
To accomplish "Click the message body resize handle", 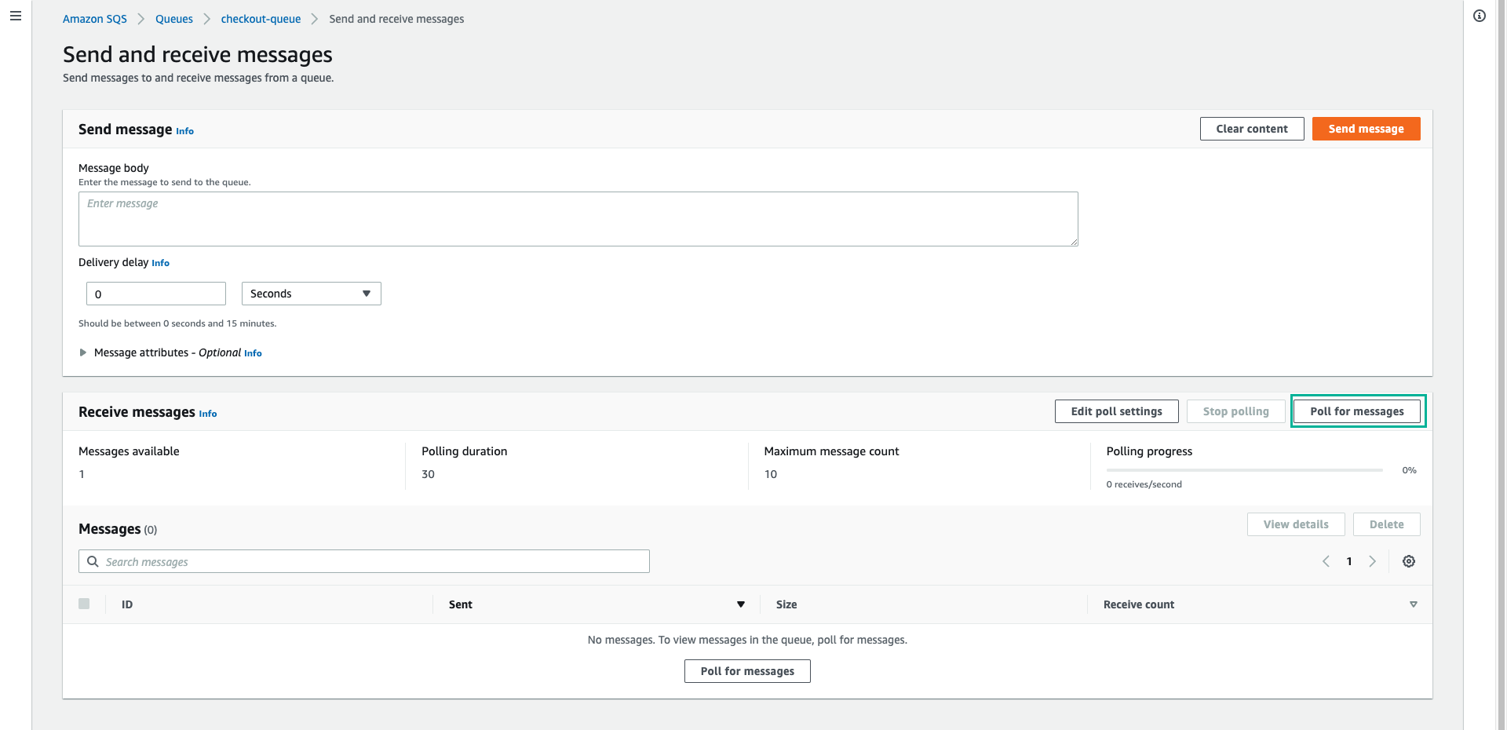I will click(x=1074, y=242).
